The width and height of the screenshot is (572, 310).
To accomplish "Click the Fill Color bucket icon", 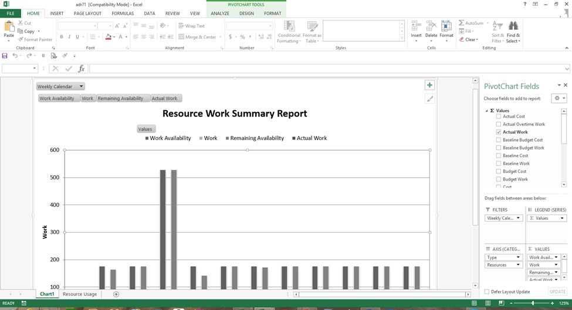I will point(109,37).
